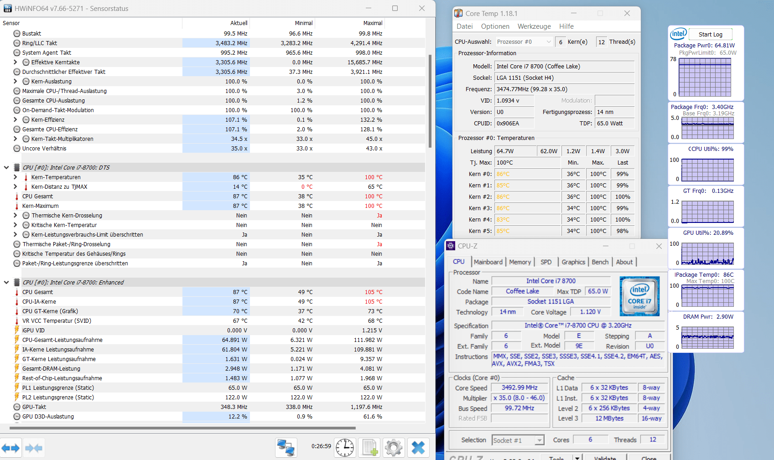Select the PL2 Leistungsgrenze (Static) row
The image size is (774, 460).
(213, 397)
